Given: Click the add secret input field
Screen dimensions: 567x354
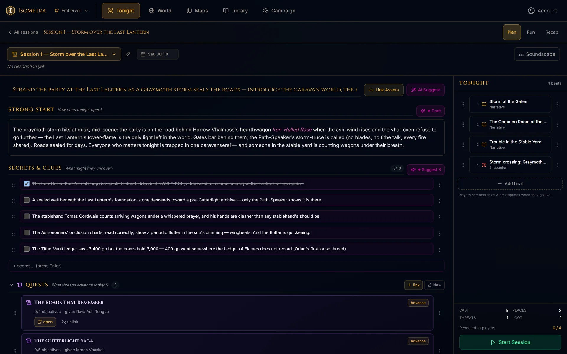Looking at the screenshot, I should (227, 266).
